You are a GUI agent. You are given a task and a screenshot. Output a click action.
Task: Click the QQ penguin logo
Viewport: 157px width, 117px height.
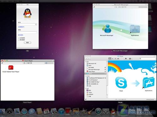point(27,13)
